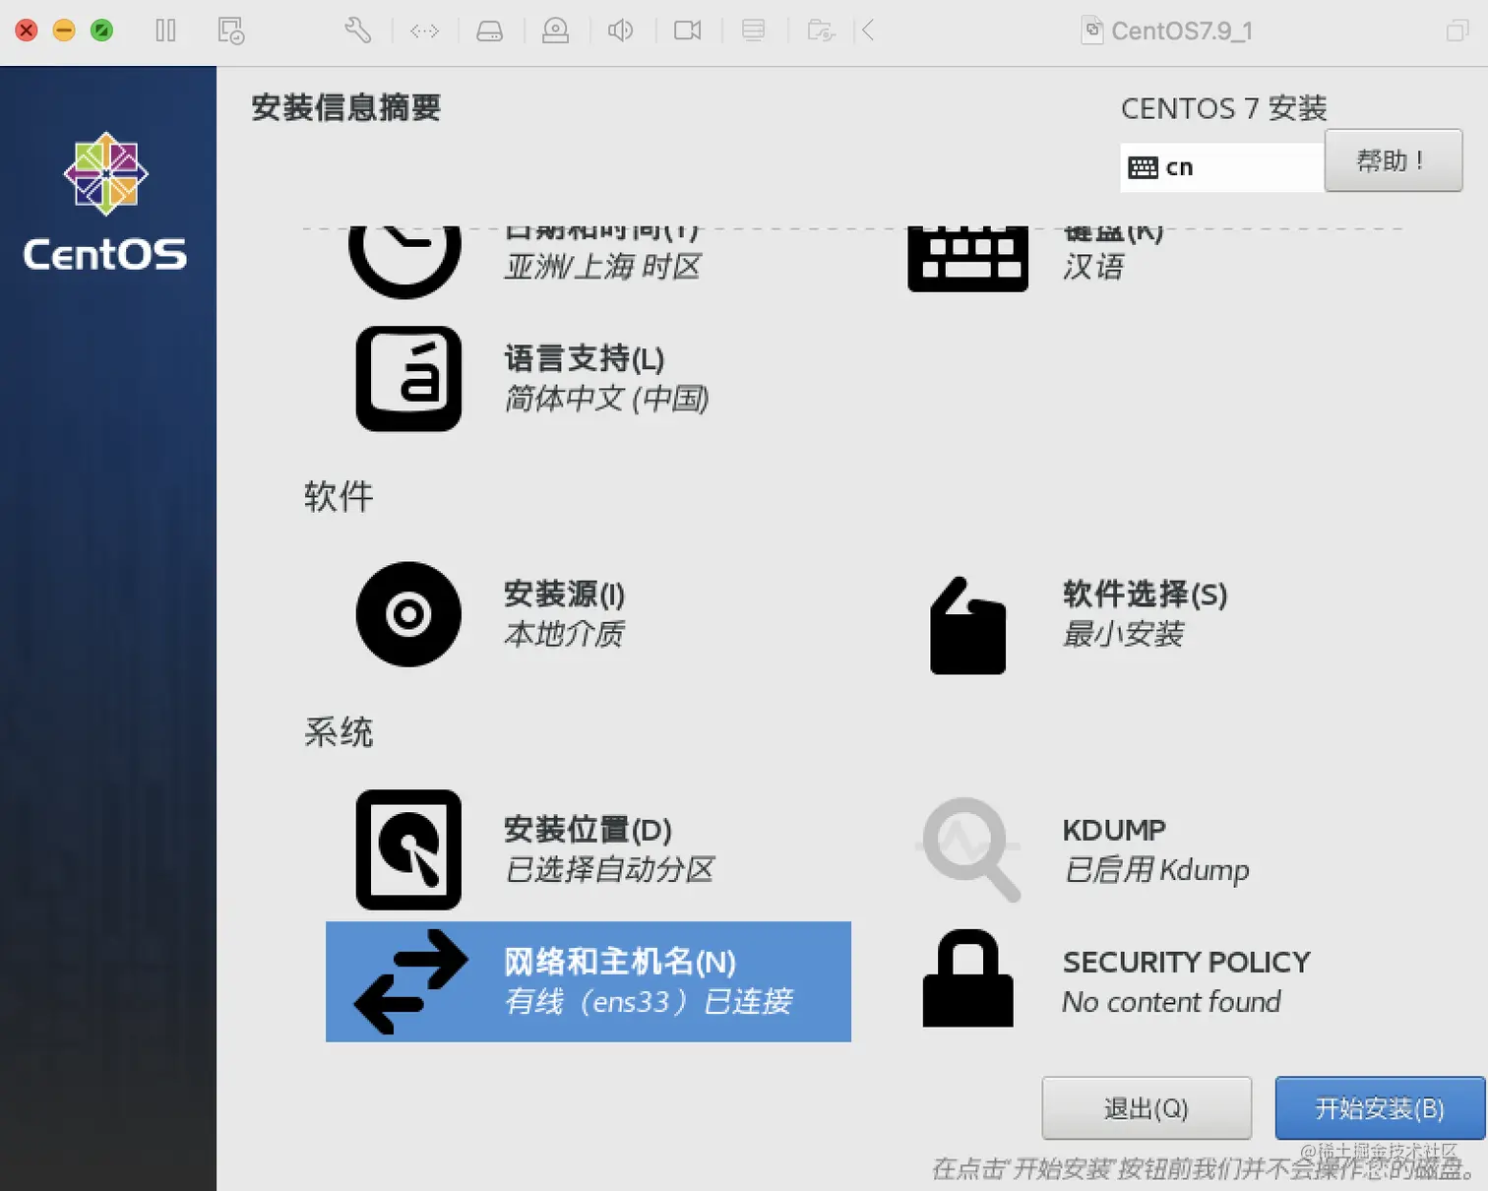Click the camera/user device icon in toolbar
The height and width of the screenshot is (1191, 1488).
[x=555, y=31]
